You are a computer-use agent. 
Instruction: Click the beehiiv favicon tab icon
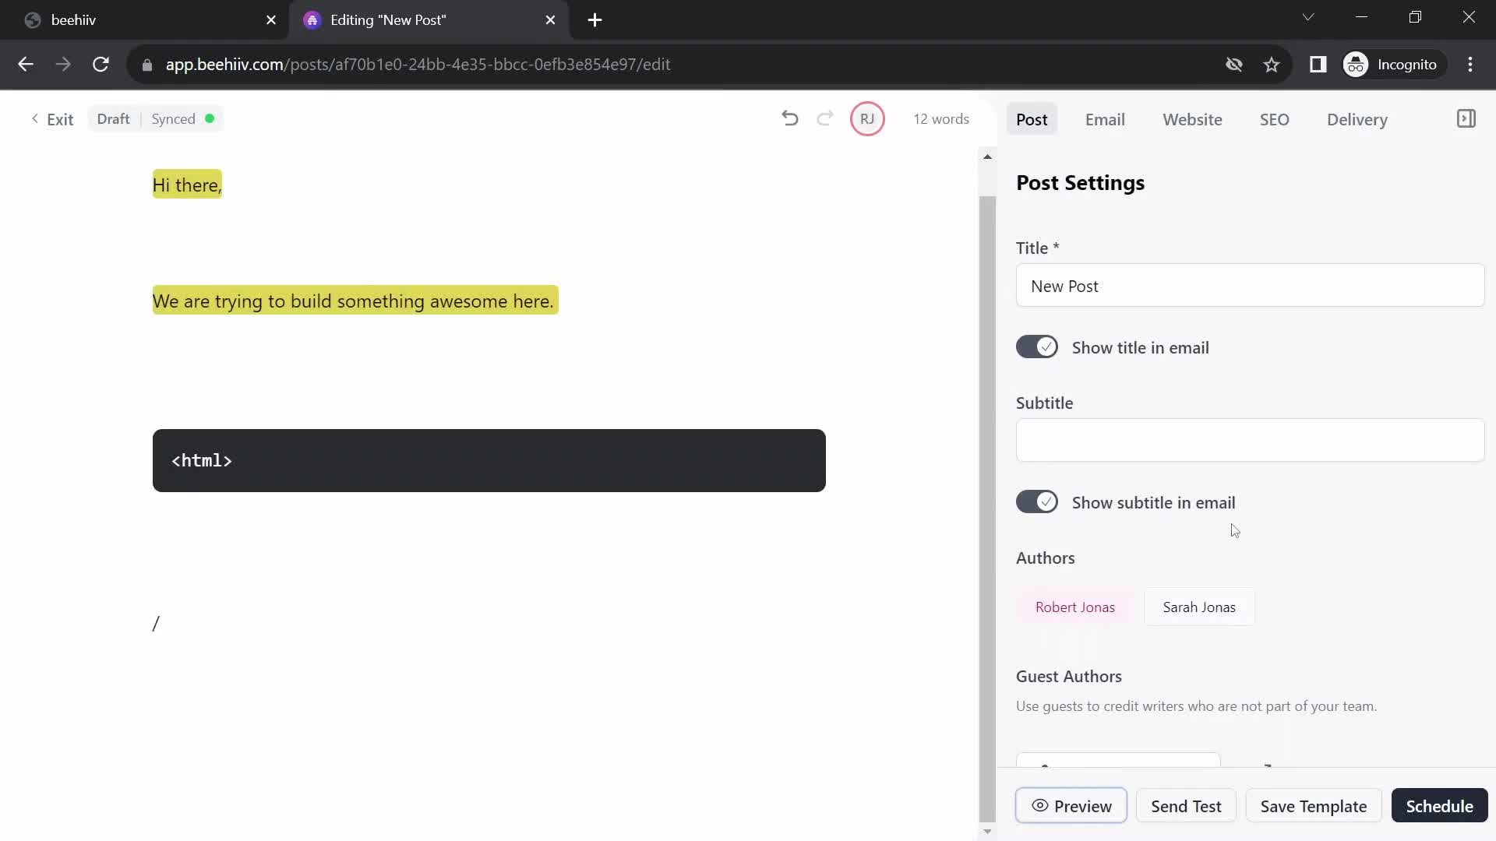[32, 20]
